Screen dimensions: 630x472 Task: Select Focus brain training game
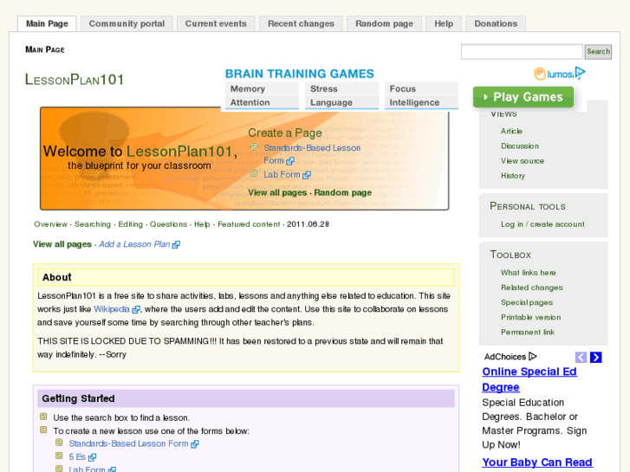point(421,89)
